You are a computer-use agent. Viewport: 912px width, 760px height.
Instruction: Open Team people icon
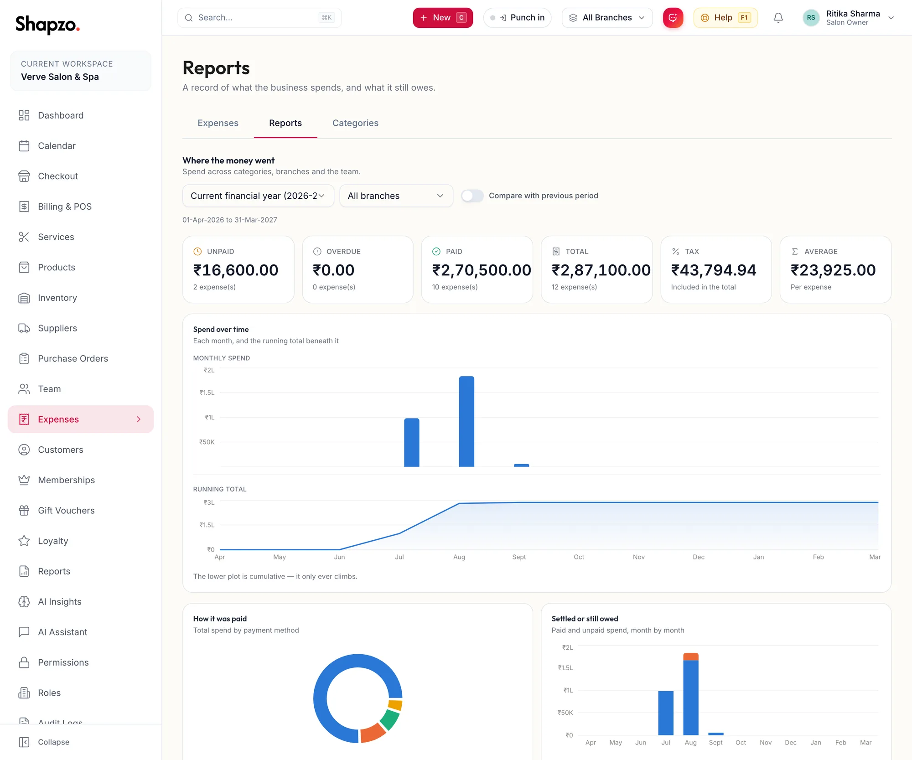coord(24,389)
